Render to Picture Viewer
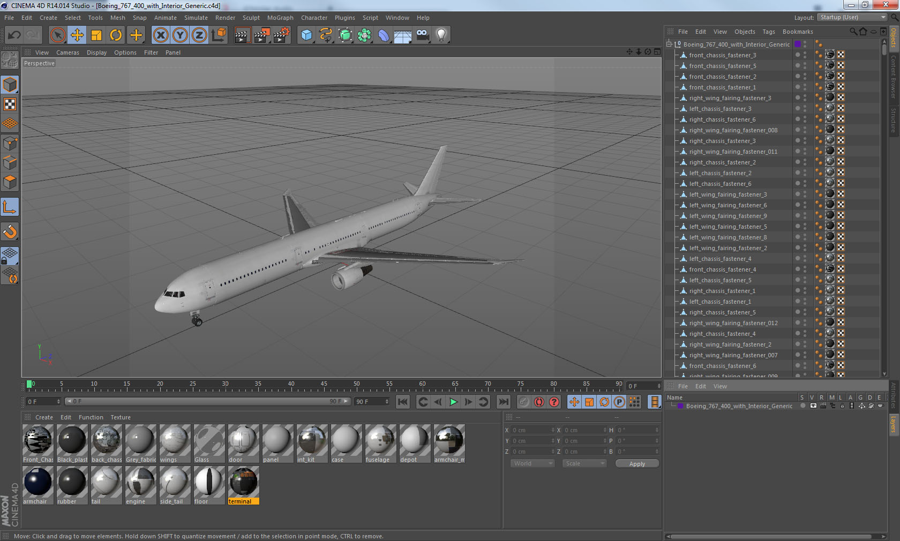Image resolution: width=900 pixels, height=541 pixels. click(x=262, y=35)
